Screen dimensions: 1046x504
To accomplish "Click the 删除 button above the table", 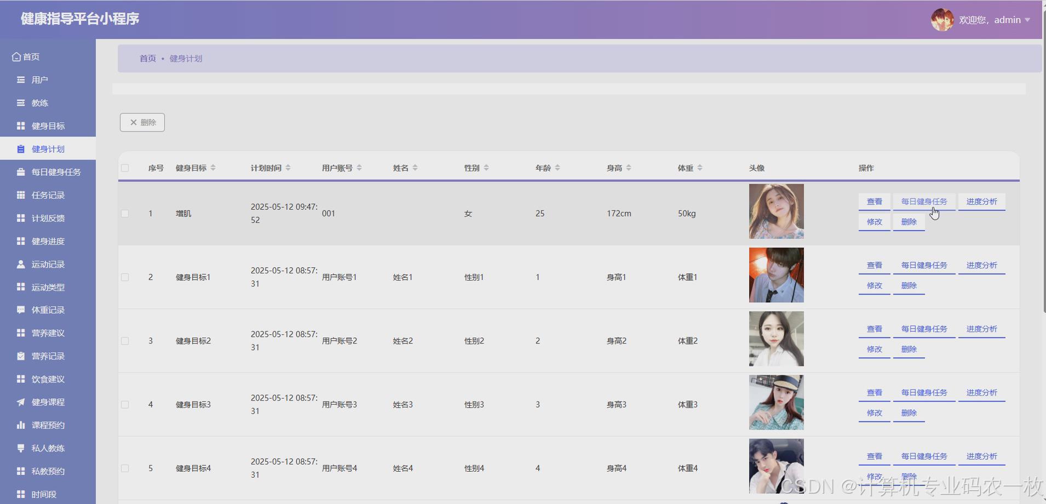I will [x=142, y=122].
